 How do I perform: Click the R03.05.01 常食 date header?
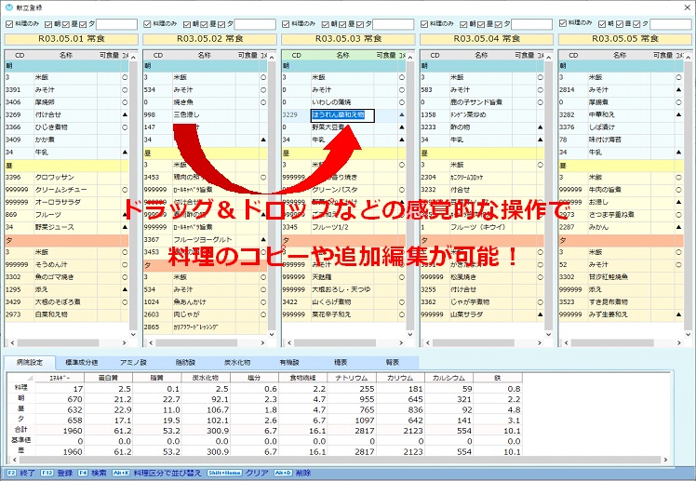(70, 39)
